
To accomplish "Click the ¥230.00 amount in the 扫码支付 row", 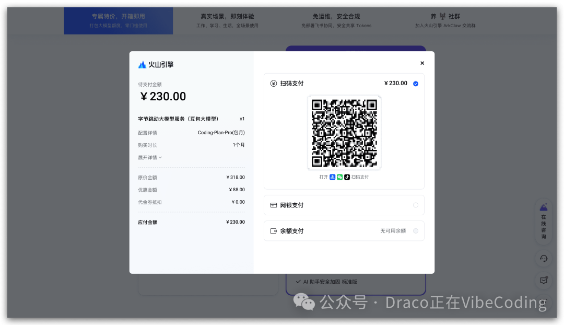I will (396, 83).
